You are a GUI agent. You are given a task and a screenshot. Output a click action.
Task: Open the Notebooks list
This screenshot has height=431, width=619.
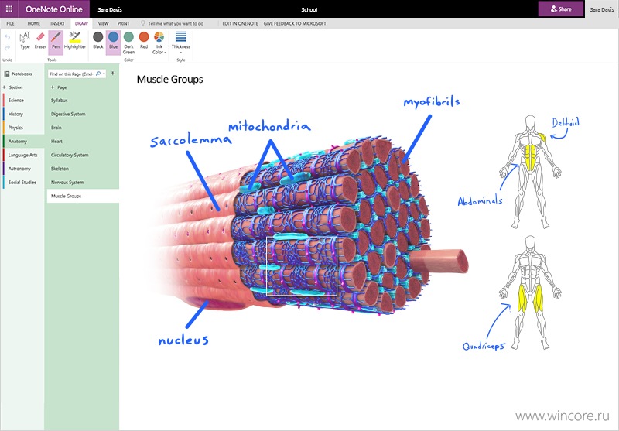(x=19, y=74)
